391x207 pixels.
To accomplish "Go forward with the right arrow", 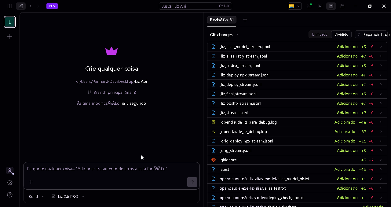I will pyautogui.click(x=38, y=6).
